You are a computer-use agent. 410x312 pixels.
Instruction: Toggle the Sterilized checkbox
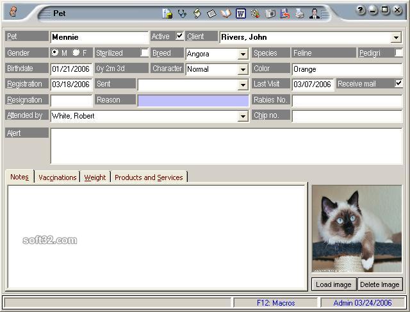[x=144, y=53]
